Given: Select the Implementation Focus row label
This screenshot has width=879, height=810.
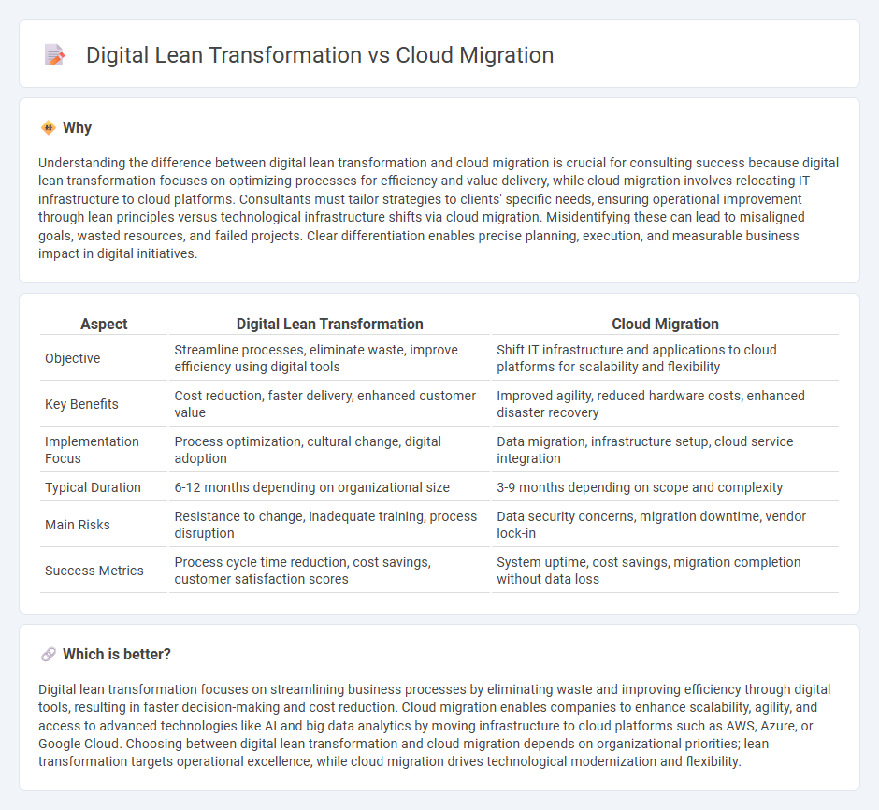Looking at the screenshot, I should click(x=92, y=450).
